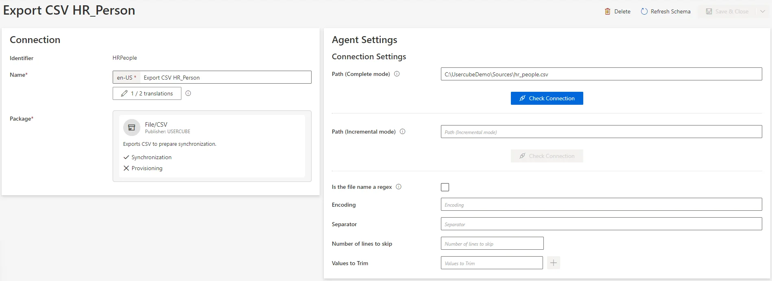This screenshot has width=772, height=281.
Task: Click the Identifier field label
Action: point(22,58)
